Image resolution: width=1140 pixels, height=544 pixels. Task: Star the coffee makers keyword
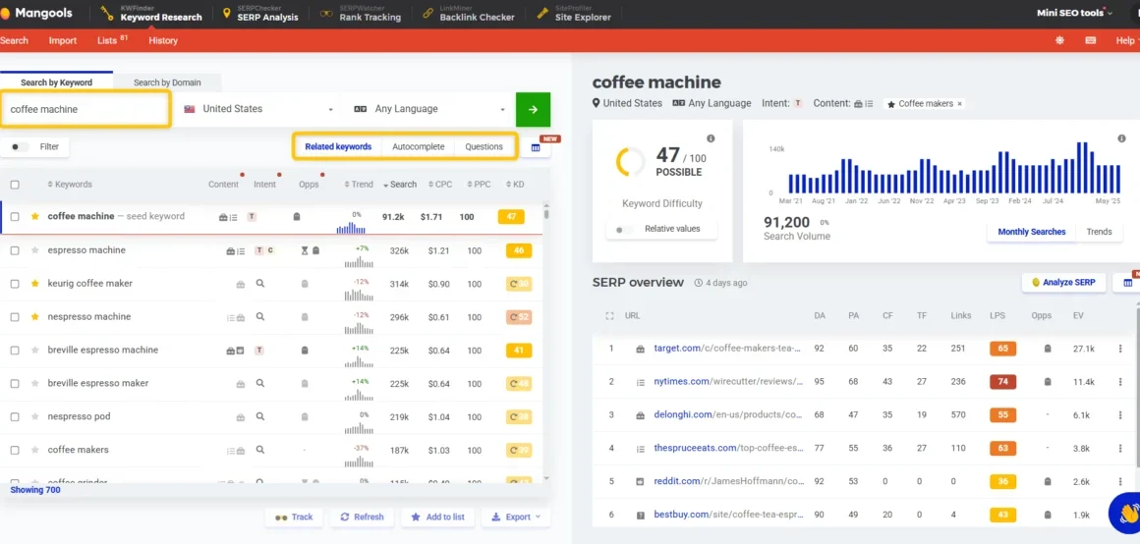point(34,451)
